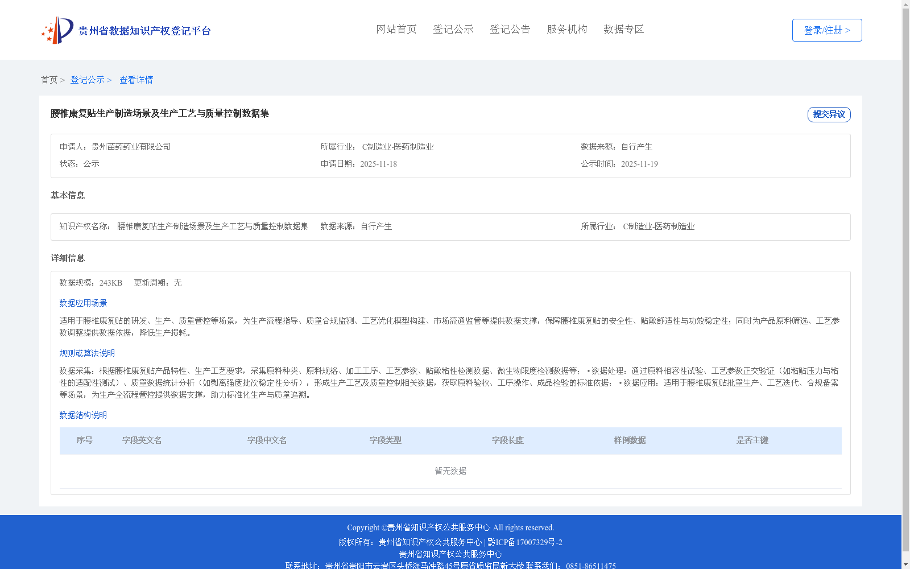Click the 公示时间 2025-11-19 value
Viewport: 910px width, 569px height.
[639, 164]
